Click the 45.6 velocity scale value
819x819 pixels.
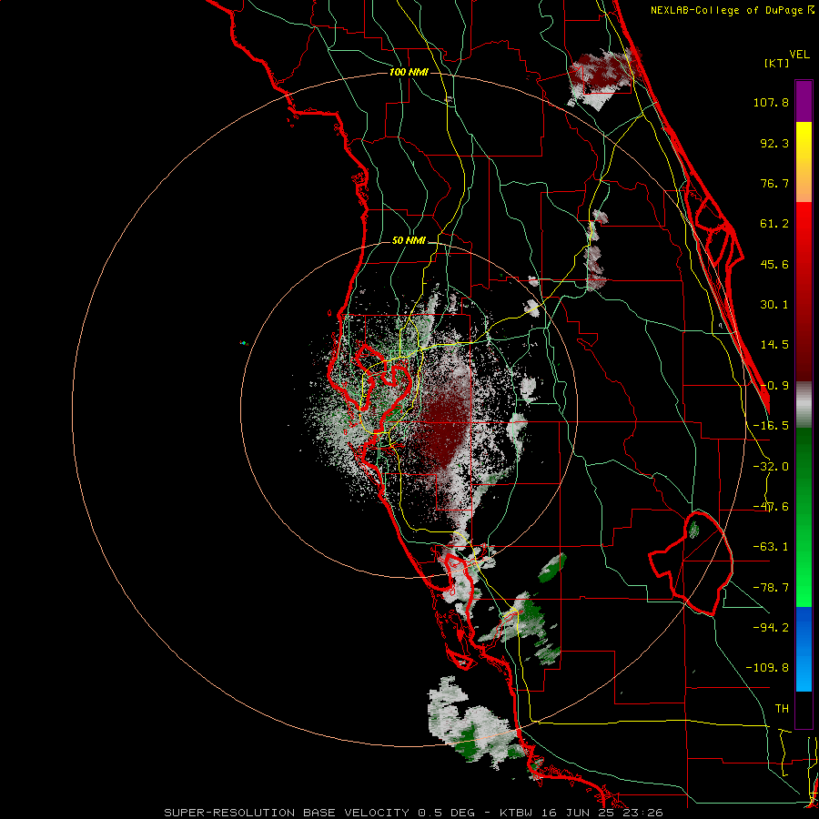774,264
